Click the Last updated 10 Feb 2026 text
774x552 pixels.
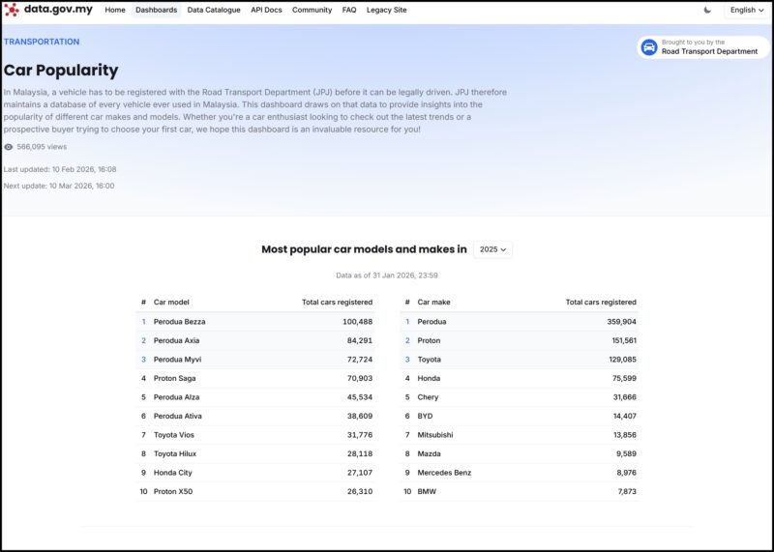pyautogui.click(x=60, y=169)
